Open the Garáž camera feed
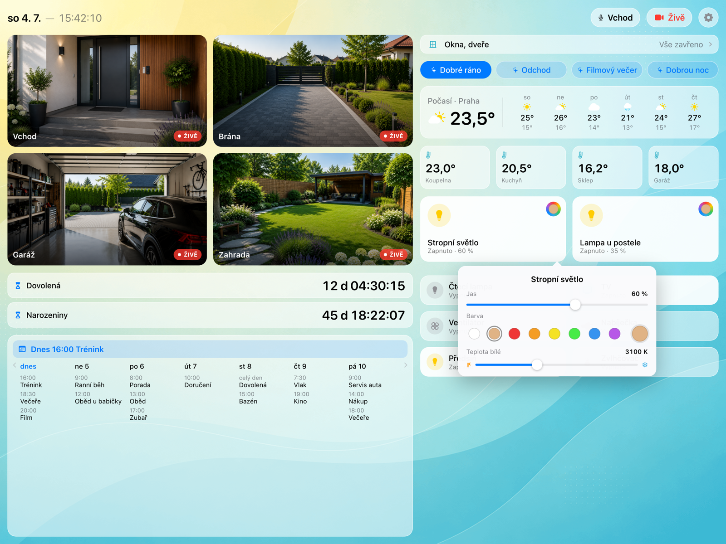The height and width of the screenshot is (544, 726). 107,209
